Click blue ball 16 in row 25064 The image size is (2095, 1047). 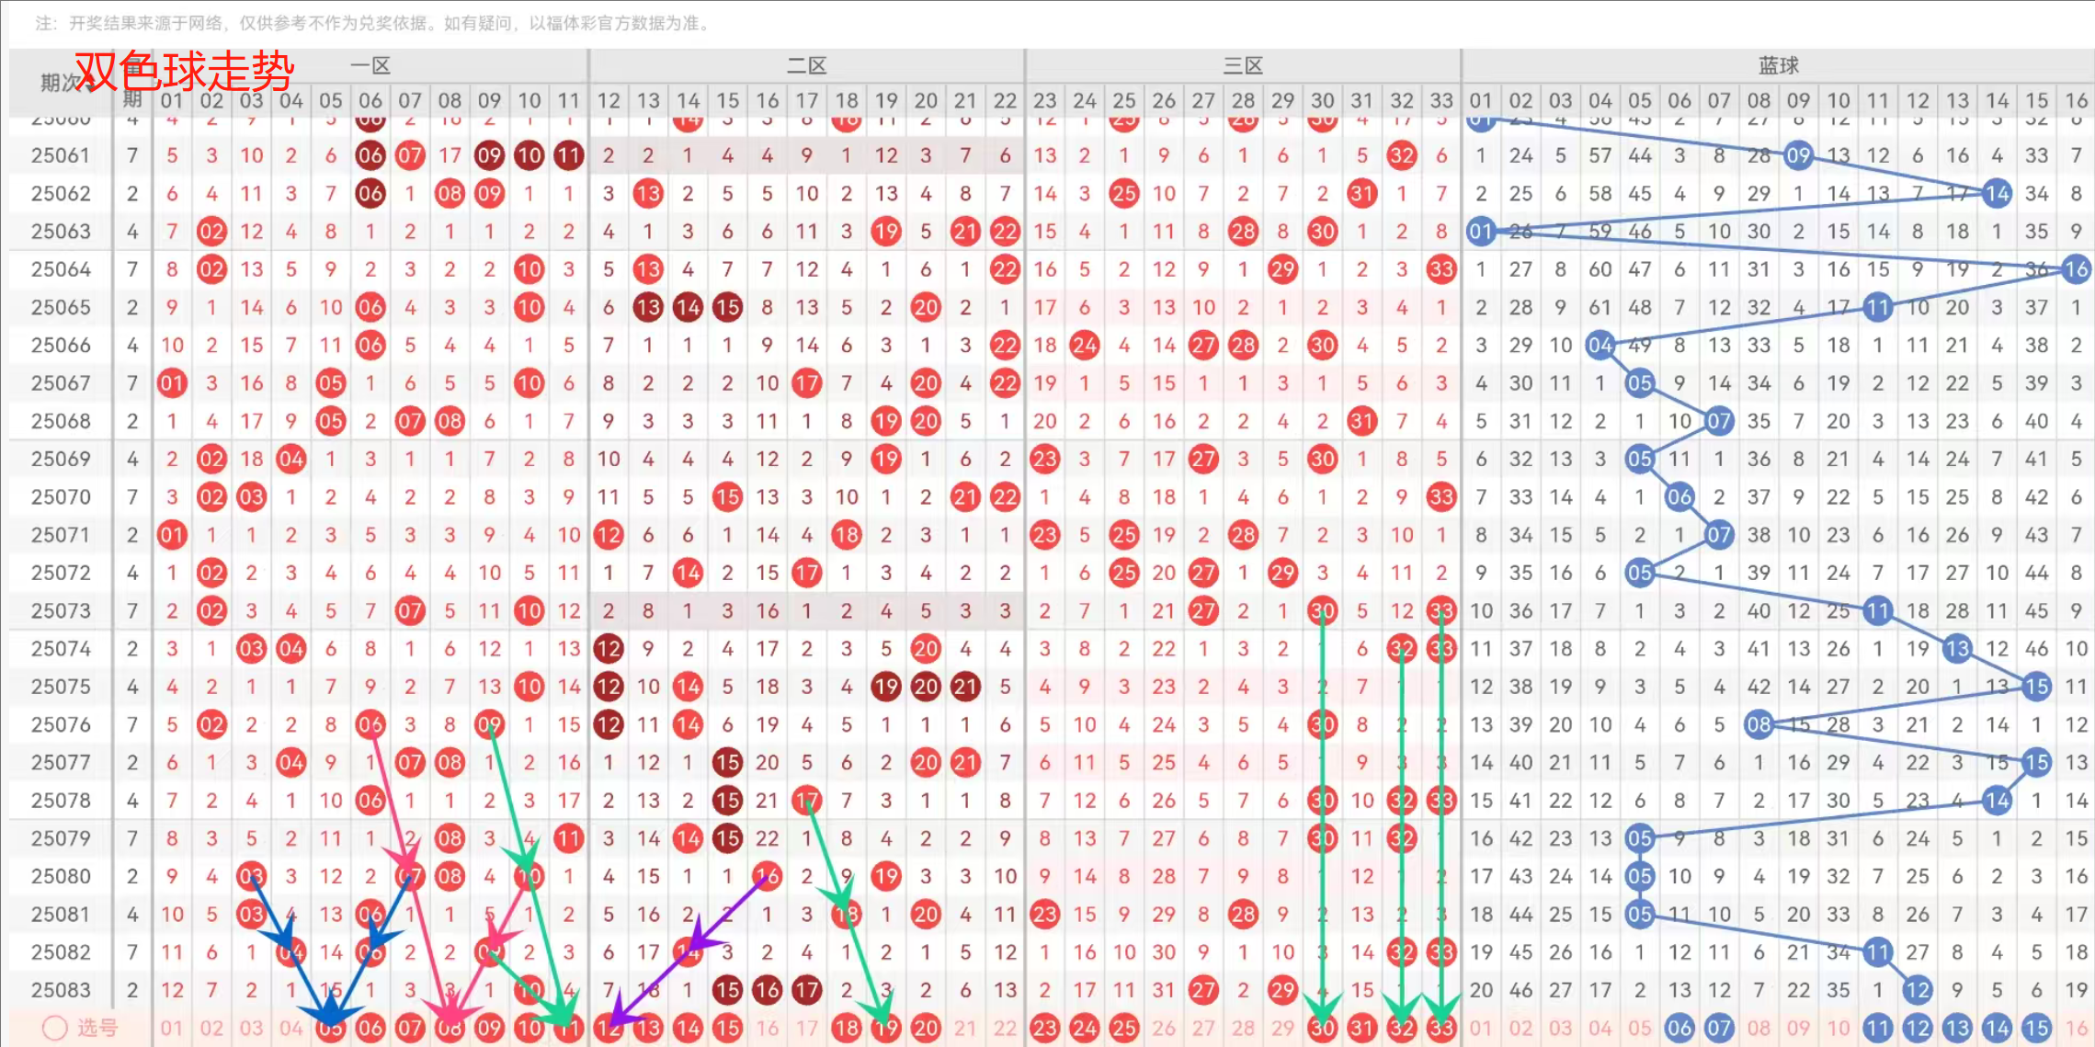coord(2076,269)
